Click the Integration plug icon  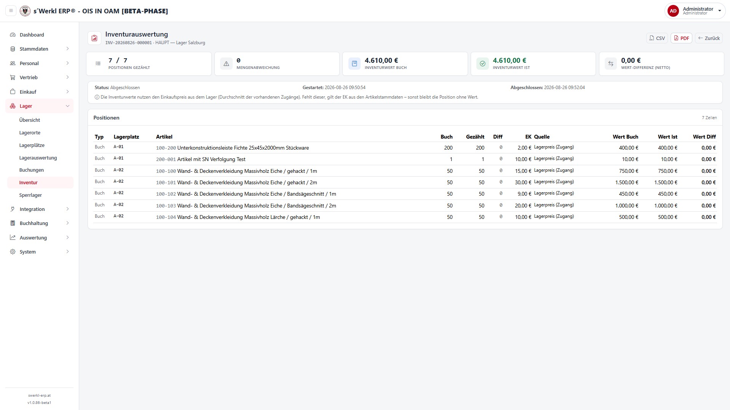click(13, 209)
